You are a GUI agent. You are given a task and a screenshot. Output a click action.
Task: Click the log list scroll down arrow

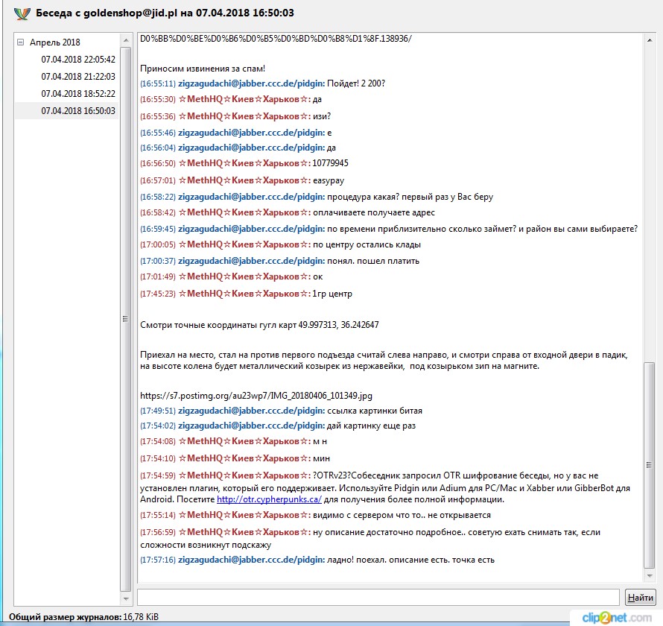pyautogui.click(x=126, y=599)
